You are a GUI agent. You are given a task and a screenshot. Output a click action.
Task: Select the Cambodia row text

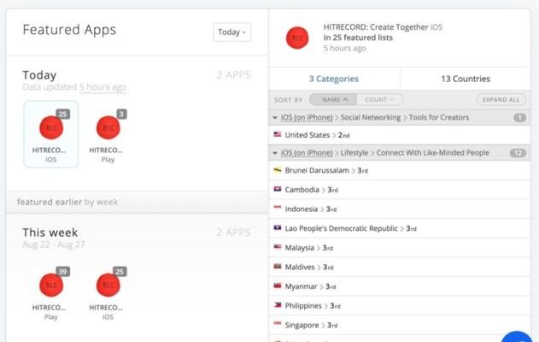tap(302, 190)
